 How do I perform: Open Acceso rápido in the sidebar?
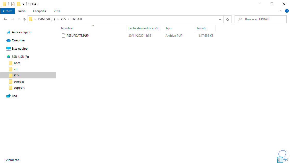(21, 32)
